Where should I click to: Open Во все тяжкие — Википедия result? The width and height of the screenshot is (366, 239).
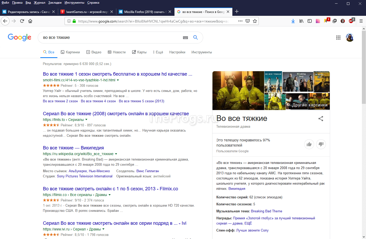[x=73, y=148]
